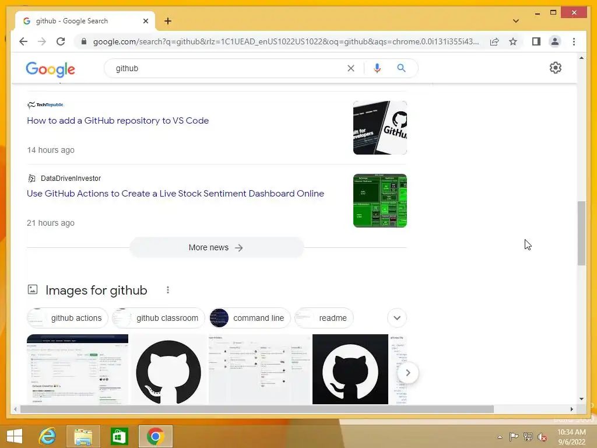597x448 pixels.
Task: Click the horizontal scrollbar thumb
Action: pyautogui.click(x=257, y=409)
